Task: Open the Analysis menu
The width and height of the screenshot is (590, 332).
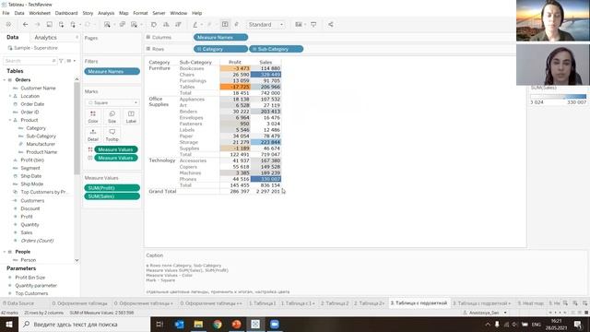Action: (x=106, y=13)
